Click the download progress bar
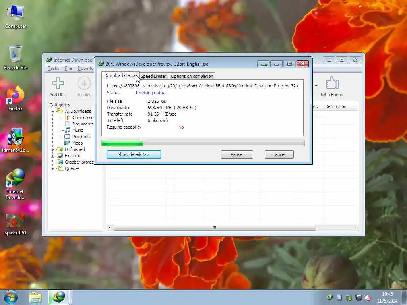This screenshot has width=407, height=305. tap(203, 143)
